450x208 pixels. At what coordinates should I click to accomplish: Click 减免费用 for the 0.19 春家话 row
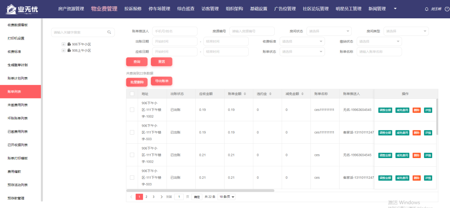(x=402, y=133)
